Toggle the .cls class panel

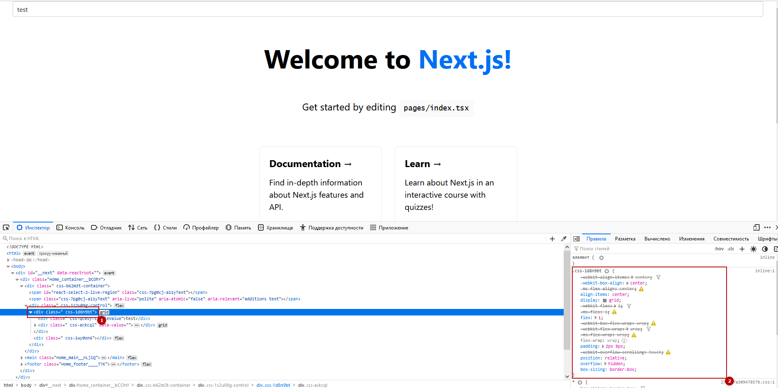(730, 249)
